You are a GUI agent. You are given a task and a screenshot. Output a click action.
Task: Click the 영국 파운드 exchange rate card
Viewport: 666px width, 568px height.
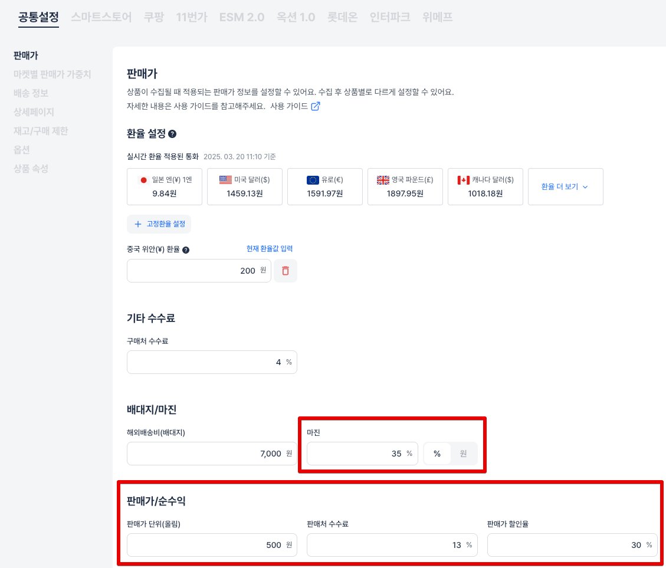pos(405,186)
